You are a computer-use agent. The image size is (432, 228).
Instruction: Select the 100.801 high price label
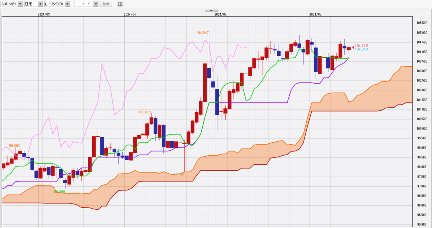point(145,112)
